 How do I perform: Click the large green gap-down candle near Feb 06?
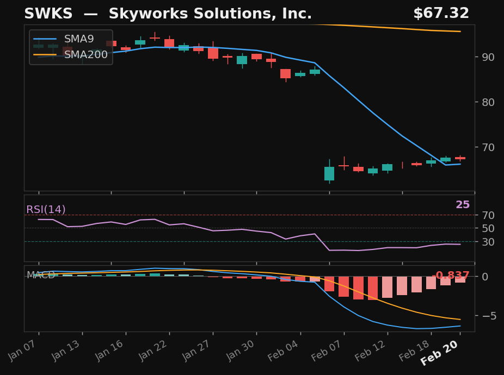pos(329,173)
